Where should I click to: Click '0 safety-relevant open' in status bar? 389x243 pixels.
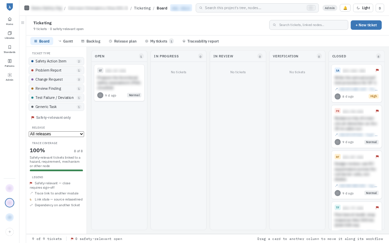pyautogui.click(x=97, y=239)
